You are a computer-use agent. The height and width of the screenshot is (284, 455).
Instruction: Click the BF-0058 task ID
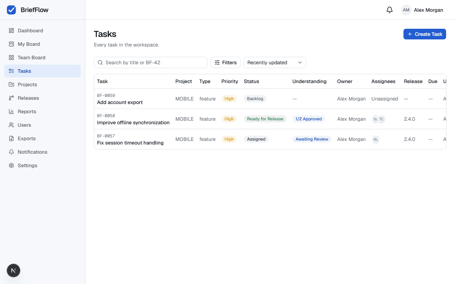[x=106, y=116]
